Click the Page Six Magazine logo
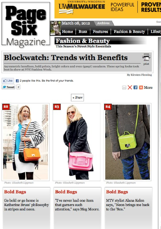Screen dimensions: 161x229 pyautogui.click(x=26, y=25)
